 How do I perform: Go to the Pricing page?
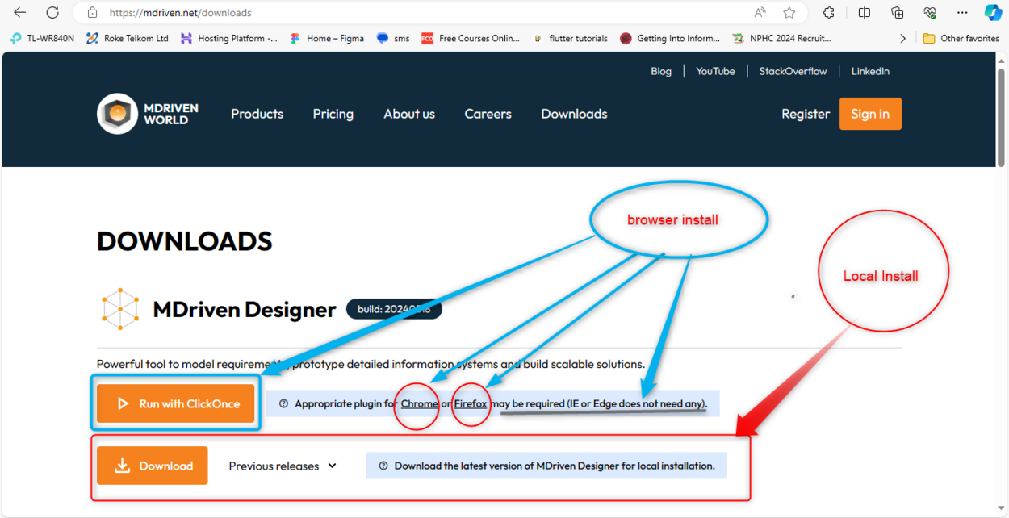(x=333, y=114)
